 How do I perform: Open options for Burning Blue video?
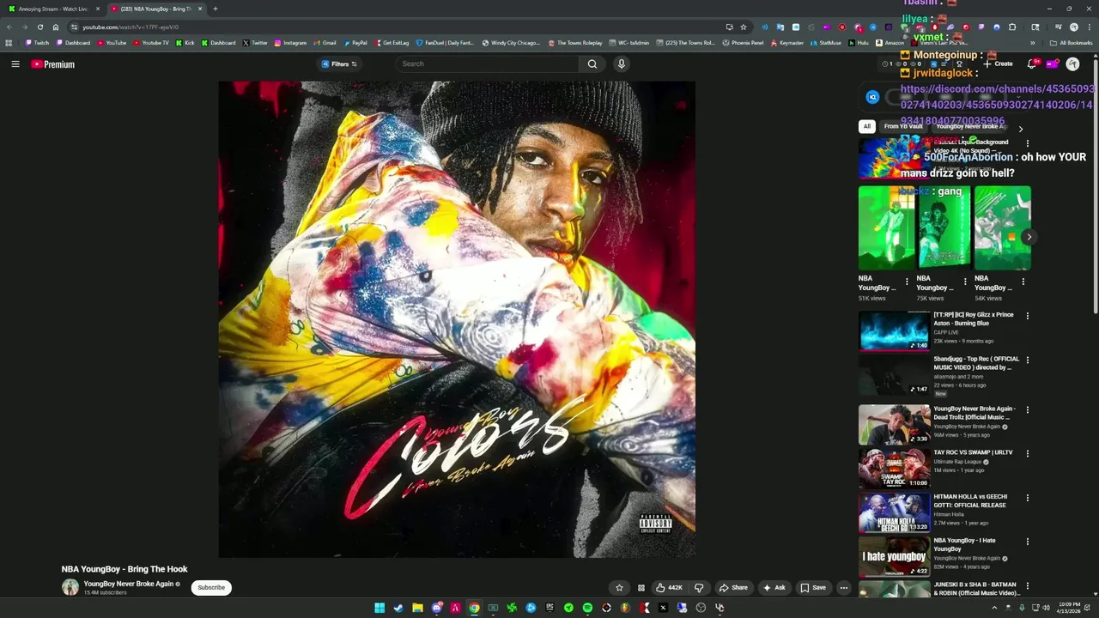point(1027,316)
